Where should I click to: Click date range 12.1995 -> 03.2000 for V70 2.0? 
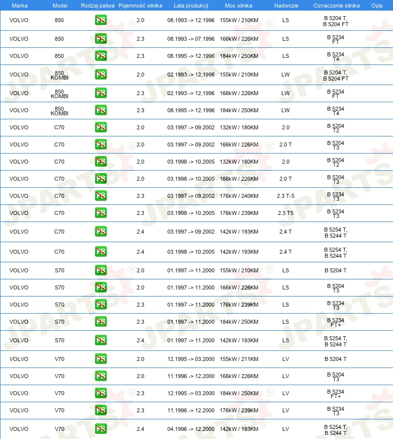pyautogui.click(x=191, y=359)
